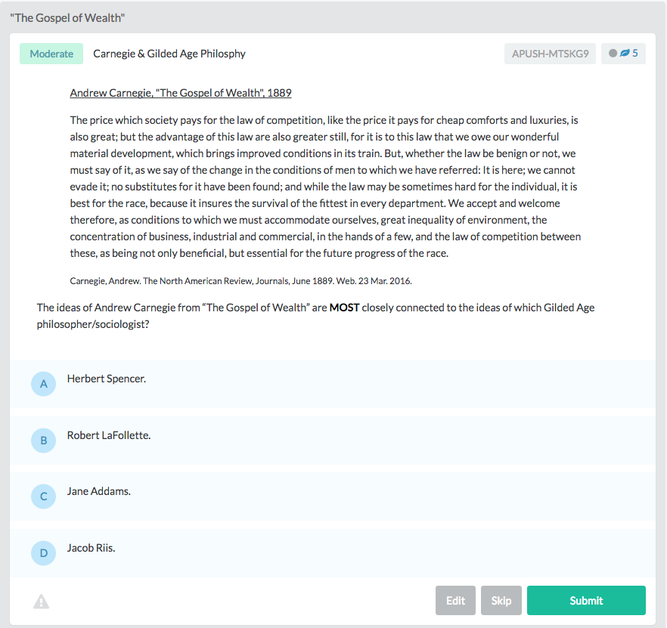Image resolution: width=667 pixels, height=628 pixels.
Task: Click the gray status dot icon
Action: click(613, 53)
